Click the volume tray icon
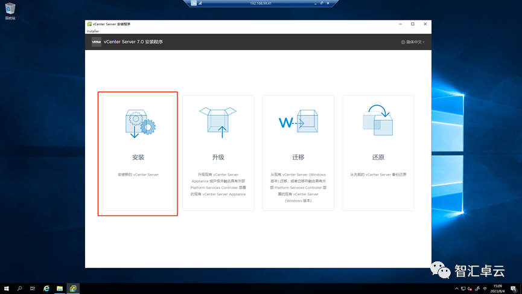Image resolution: width=522 pixels, height=294 pixels. (469, 289)
